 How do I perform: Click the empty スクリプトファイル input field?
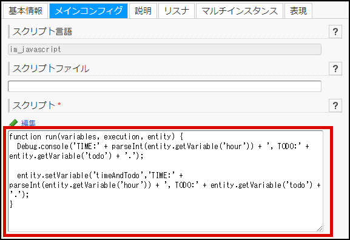point(164,86)
